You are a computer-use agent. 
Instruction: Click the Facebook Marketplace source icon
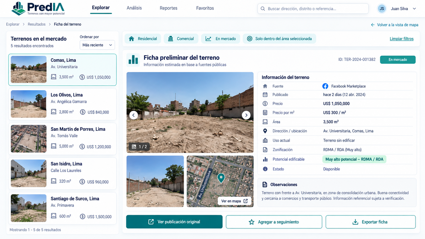[x=325, y=86]
